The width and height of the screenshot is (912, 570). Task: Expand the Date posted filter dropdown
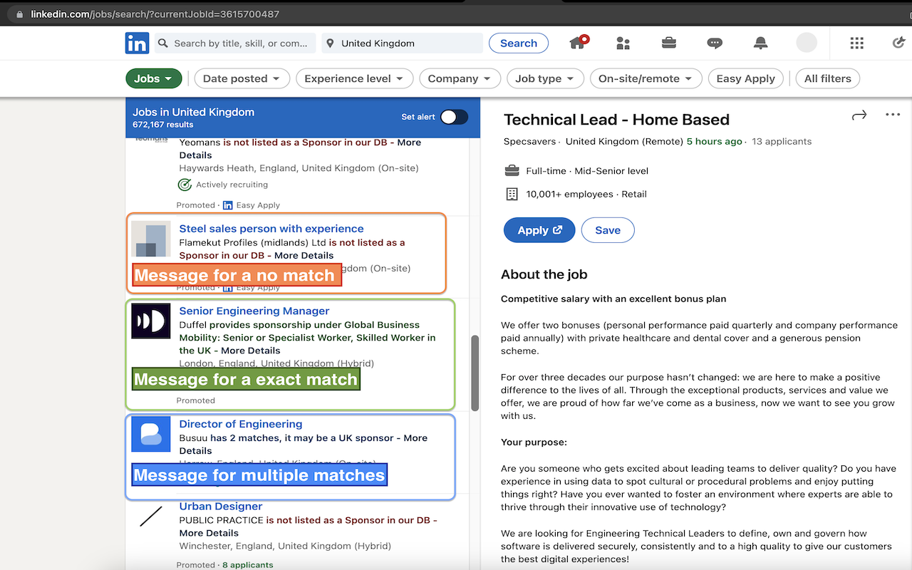[242, 78]
